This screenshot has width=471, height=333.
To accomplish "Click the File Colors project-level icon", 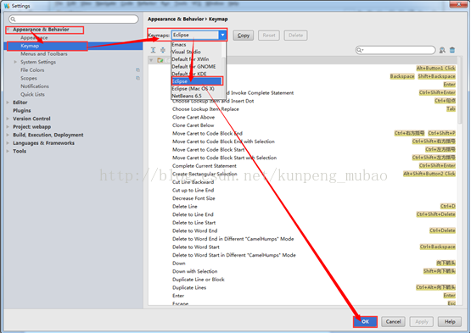I will [137, 69].
